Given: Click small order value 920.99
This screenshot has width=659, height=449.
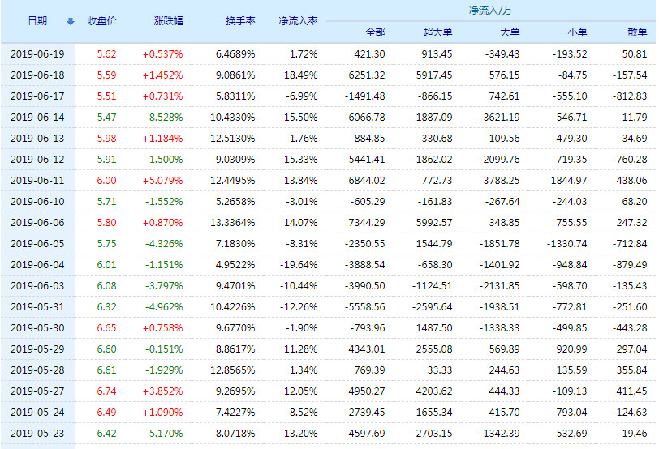Looking at the screenshot, I should [x=571, y=349].
